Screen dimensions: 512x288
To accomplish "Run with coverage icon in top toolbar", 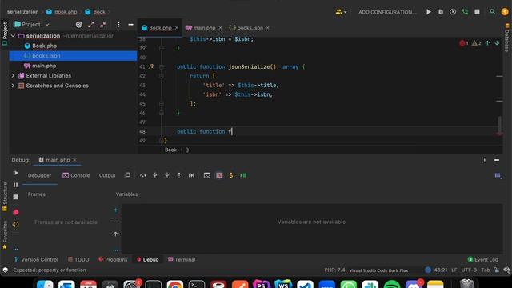I will [453, 12].
